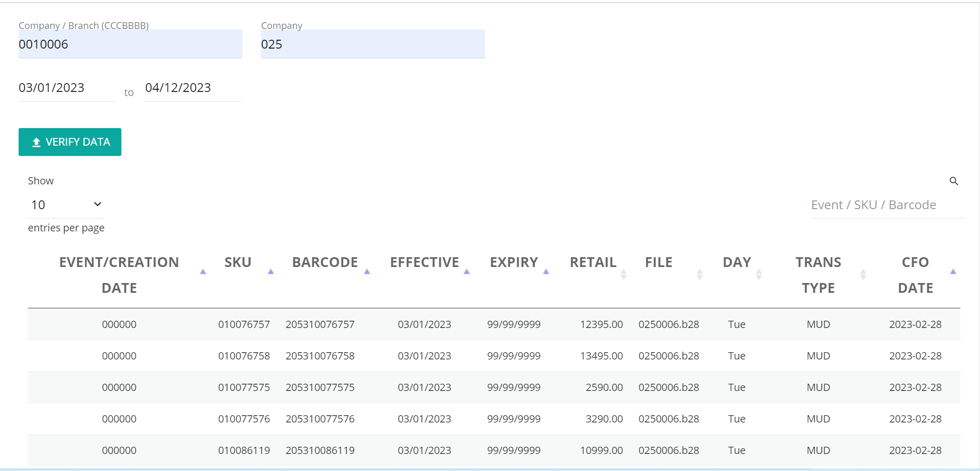Click the end date 04/12/2023 field
The height and width of the screenshot is (471, 980).
coord(193,88)
